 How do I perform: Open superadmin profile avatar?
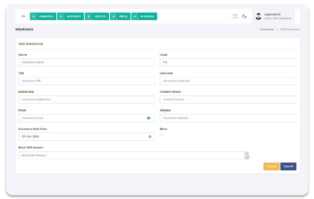pos(258,16)
